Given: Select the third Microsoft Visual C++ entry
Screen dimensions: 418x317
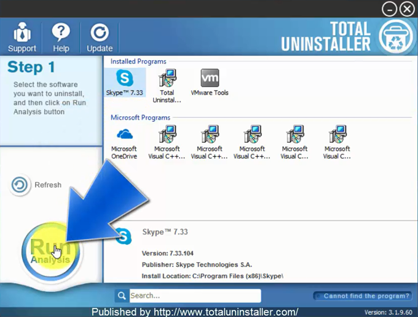Looking at the screenshot, I should [252, 143].
